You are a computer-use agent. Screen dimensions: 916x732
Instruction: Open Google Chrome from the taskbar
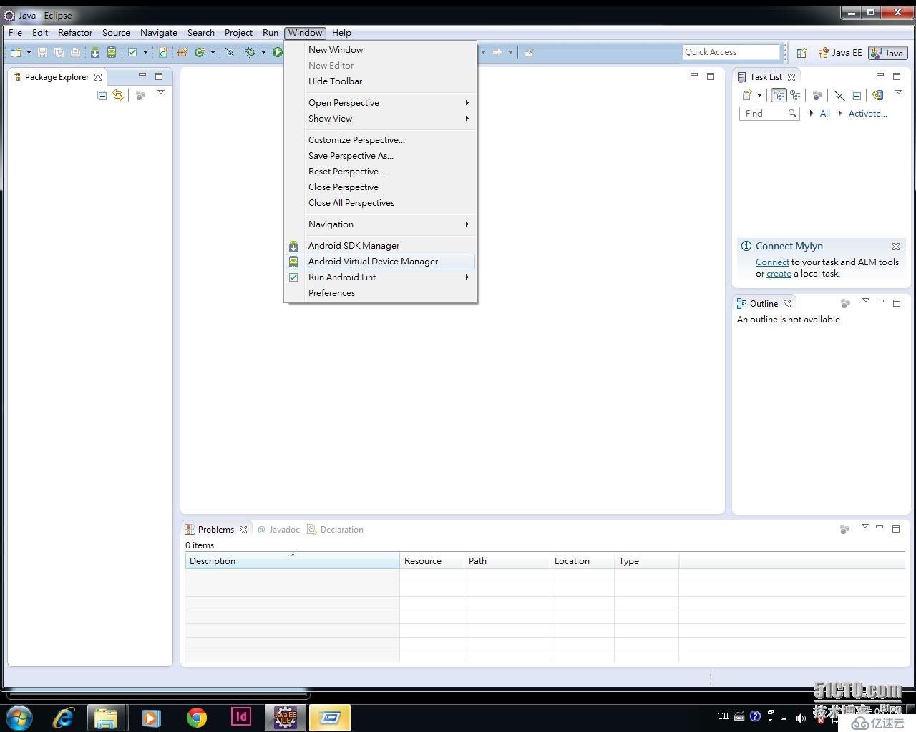[197, 717]
